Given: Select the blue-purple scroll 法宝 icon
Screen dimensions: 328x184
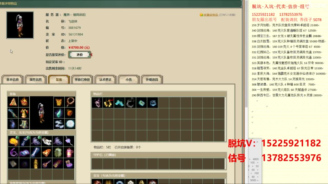Looking at the screenshot, I should (x=25, y=152).
